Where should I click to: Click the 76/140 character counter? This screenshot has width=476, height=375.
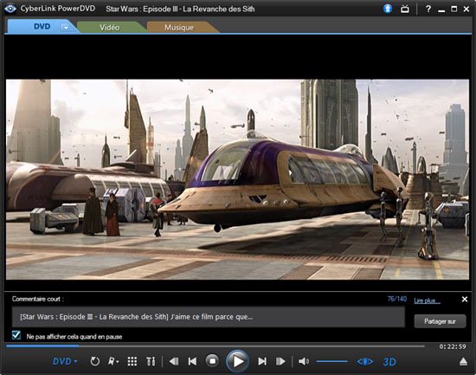[x=396, y=299]
